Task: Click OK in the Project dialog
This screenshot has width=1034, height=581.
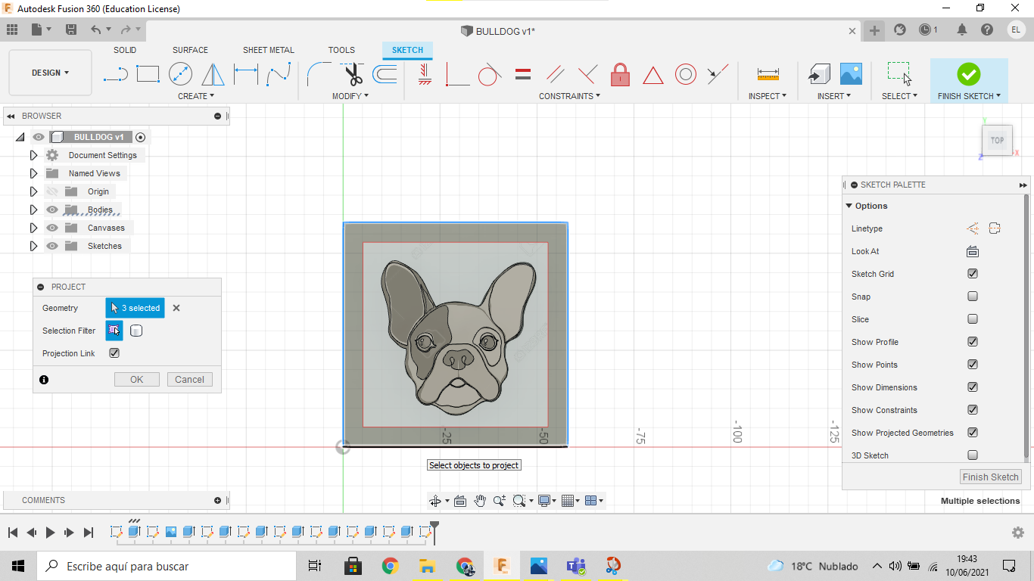Action: pos(136,380)
